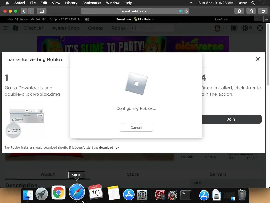The height and width of the screenshot is (203, 270).
Task: Open the Discover page
Action: (x=33, y=28)
